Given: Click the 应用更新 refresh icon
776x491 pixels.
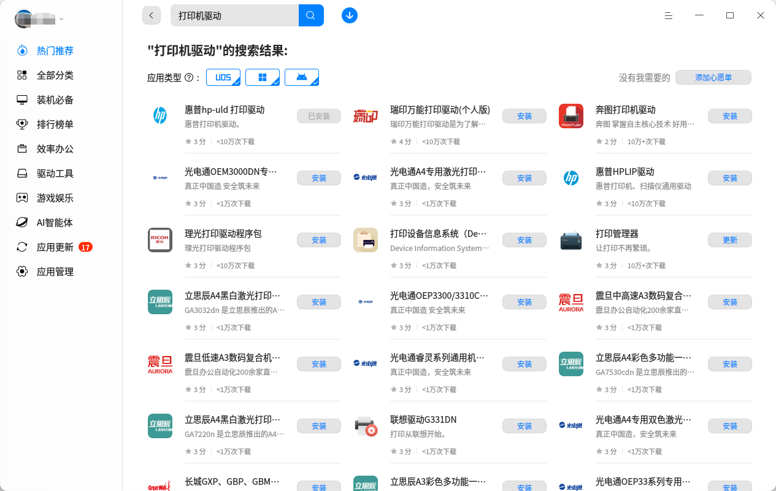Looking at the screenshot, I should tap(22, 247).
